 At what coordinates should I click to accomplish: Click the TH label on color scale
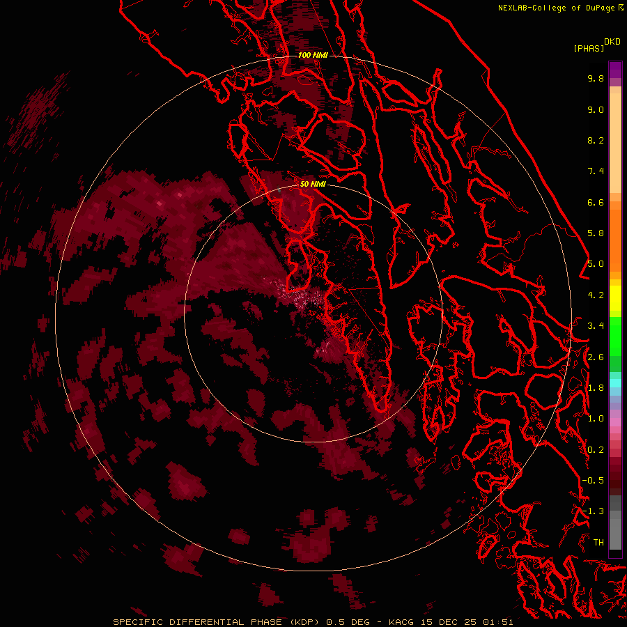(x=598, y=543)
